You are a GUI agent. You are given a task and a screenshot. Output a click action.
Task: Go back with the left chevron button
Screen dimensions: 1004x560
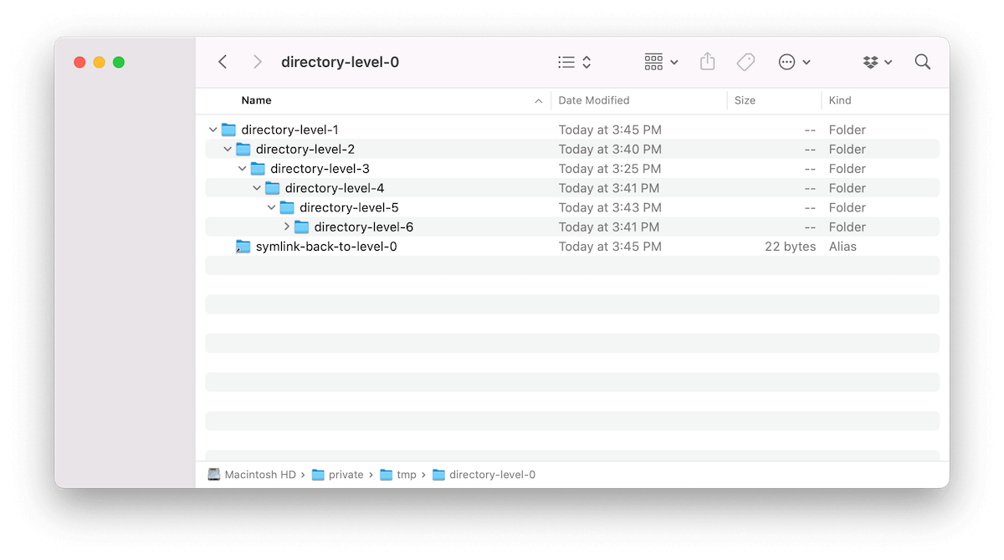pos(223,62)
